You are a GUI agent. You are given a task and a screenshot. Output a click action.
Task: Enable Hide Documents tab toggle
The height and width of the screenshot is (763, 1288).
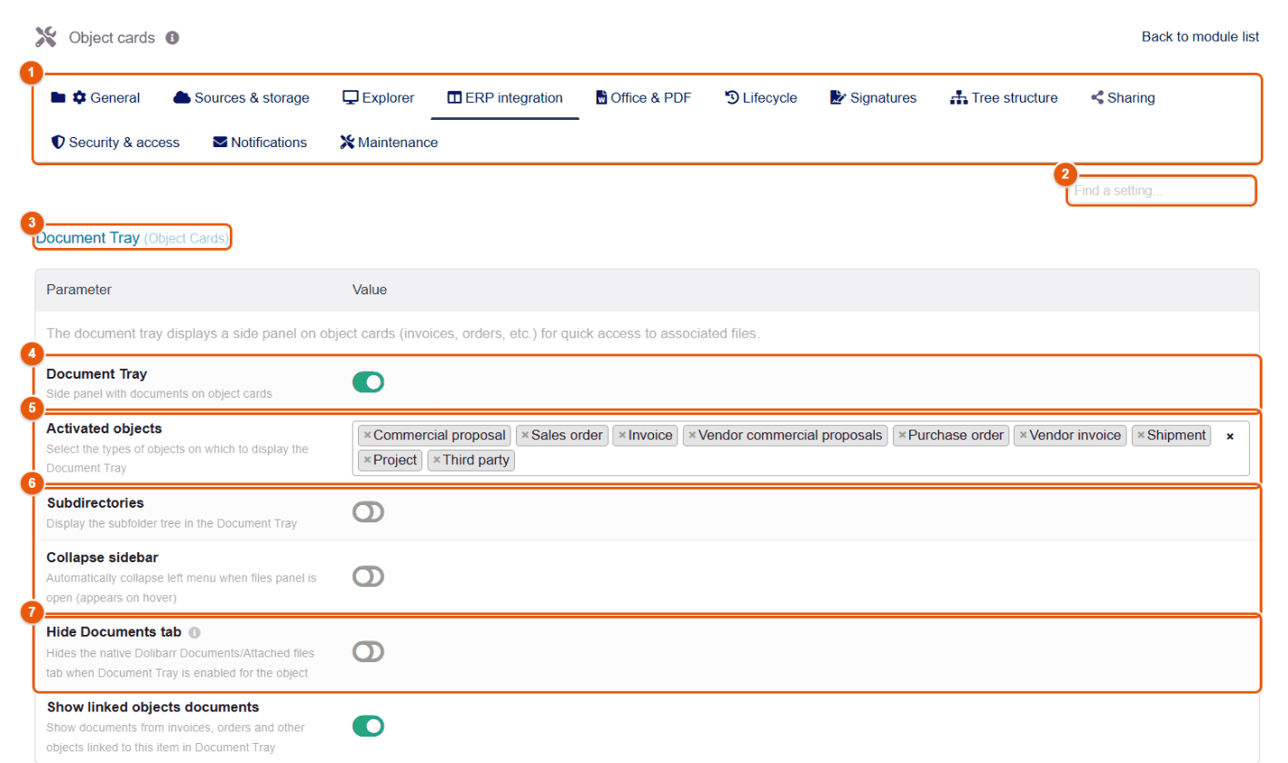click(x=369, y=651)
